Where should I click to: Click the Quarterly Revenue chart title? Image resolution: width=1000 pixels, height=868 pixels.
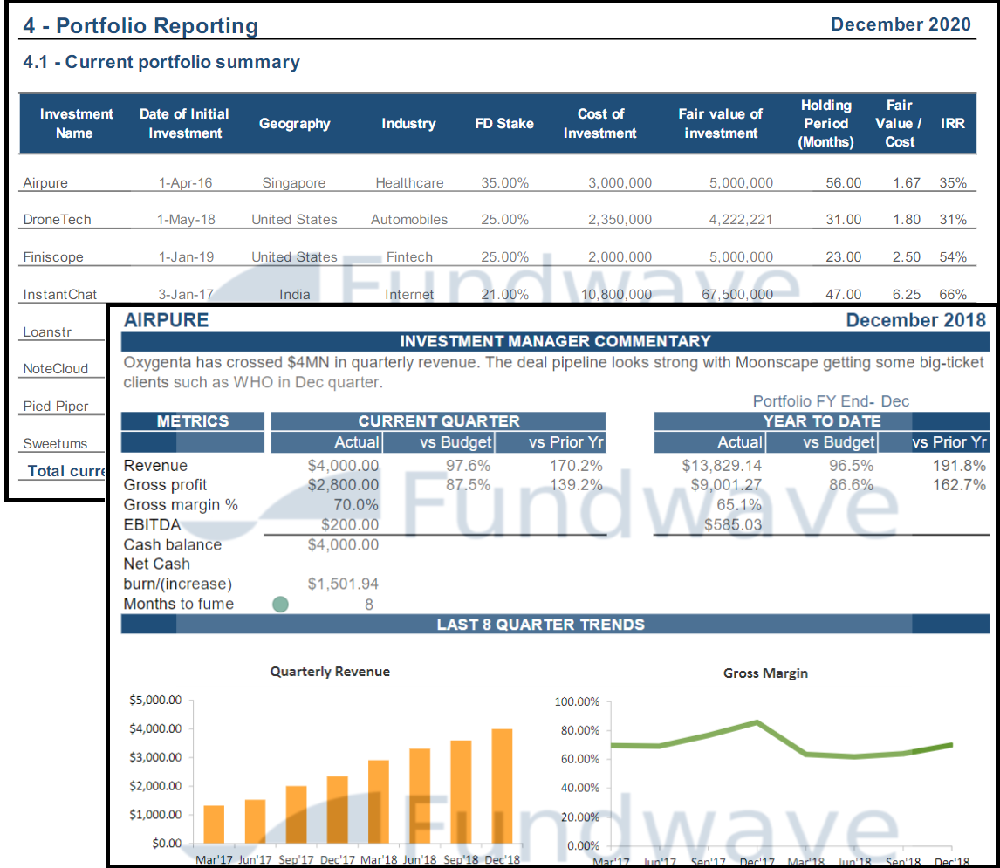coord(331,672)
